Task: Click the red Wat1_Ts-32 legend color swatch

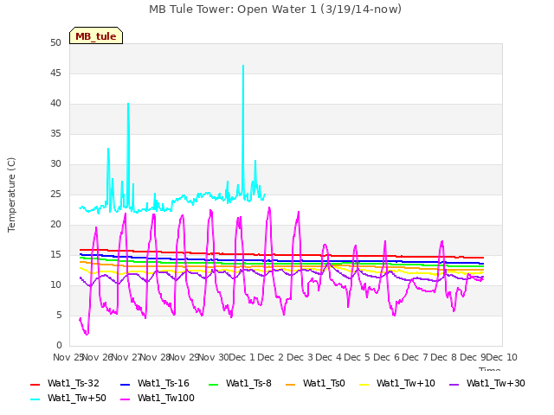Action: click(x=35, y=384)
